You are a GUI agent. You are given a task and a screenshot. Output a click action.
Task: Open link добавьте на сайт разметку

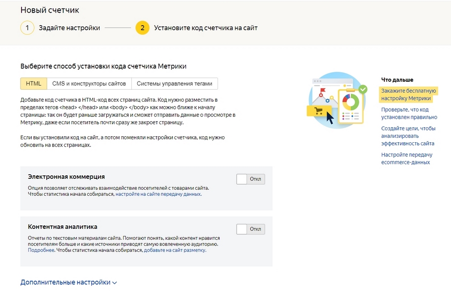174,250
